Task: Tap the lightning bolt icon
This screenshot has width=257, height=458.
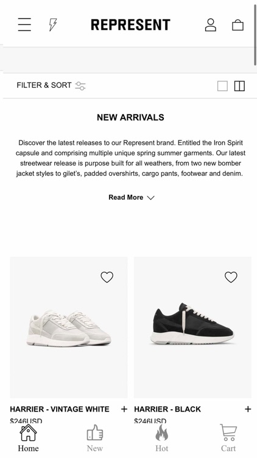Action: 53,24
